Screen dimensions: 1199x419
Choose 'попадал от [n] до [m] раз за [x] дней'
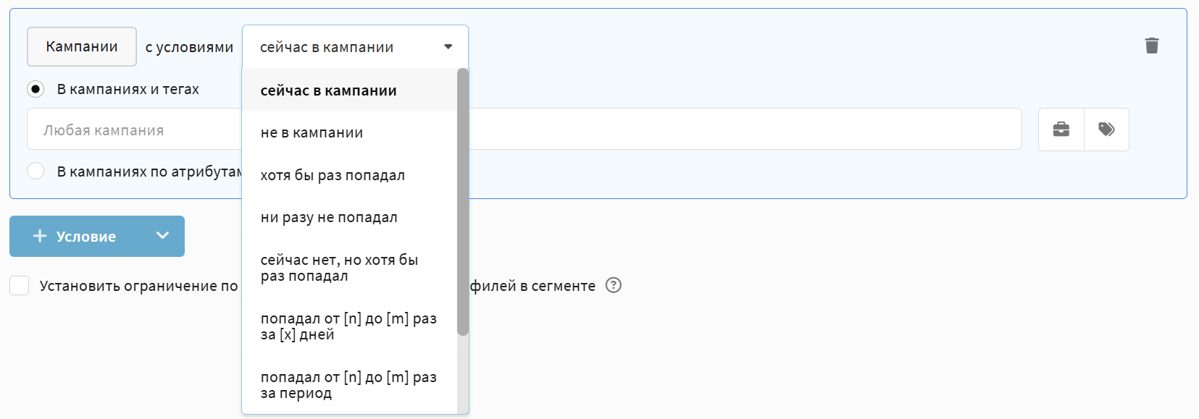(x=348, y=326)
